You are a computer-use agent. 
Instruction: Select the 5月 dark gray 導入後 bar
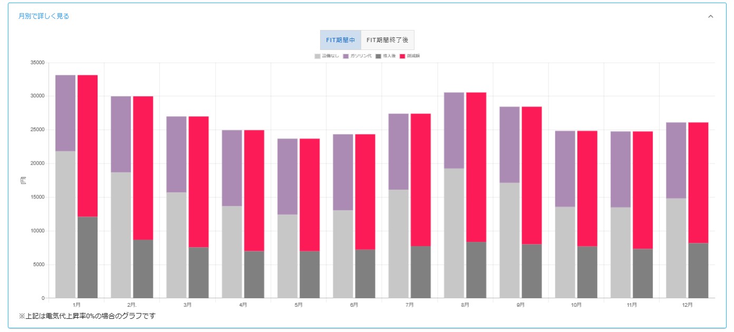(310, 275)
